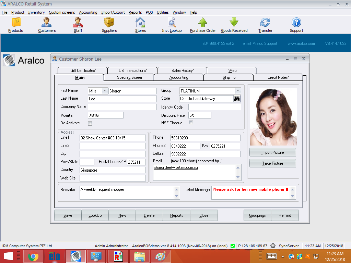
Task: Switch to the Sales History tab
Action: tap(183, 71)
